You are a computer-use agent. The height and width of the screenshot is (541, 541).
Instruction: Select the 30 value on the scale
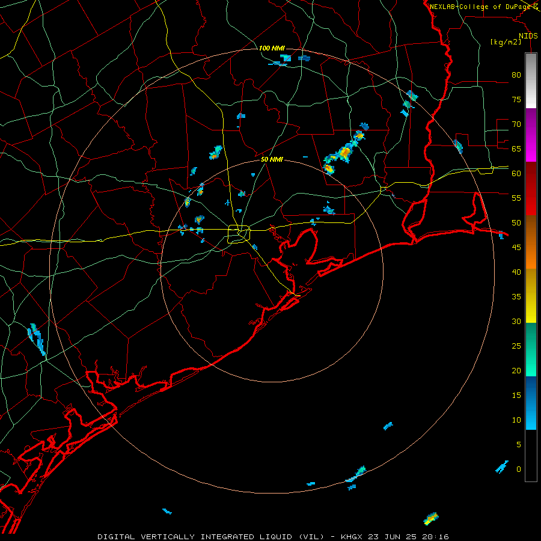[x=516, y=321]
